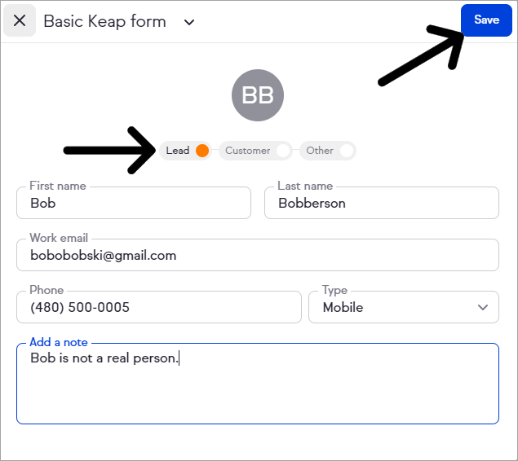Click into the Phone field
Viewport: 518px width, 461px height.
pyautogui.click(x=159, y=307)
